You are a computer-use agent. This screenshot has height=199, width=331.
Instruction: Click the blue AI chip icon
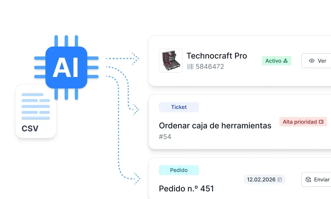point(66,67)
